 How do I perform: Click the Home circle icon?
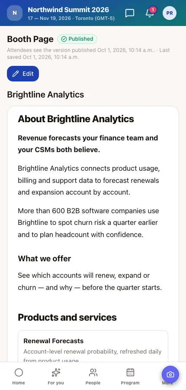tap(19, 373)
